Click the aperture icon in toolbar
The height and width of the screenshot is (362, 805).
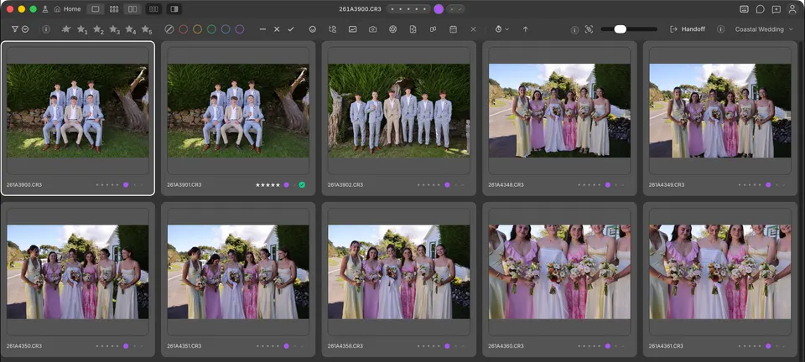click(x=392, y=29)
